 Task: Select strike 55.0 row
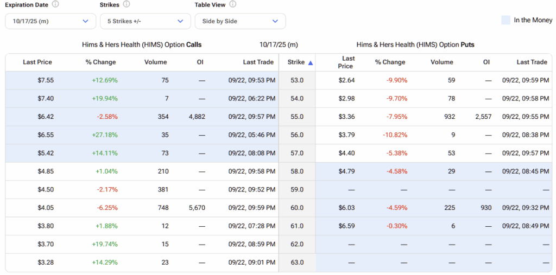tap(279, 117)
